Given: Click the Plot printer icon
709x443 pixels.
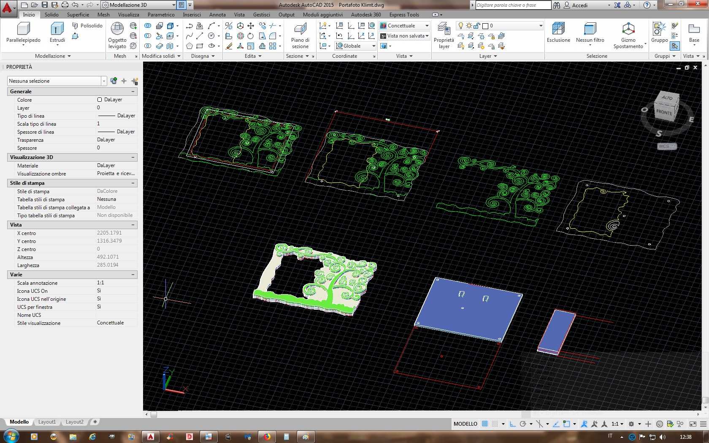Looking at the screenshot, I should coord(65,5).
